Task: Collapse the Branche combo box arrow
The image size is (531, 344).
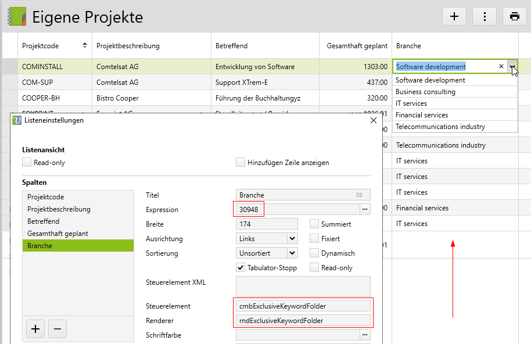Action: coord(512,67)
